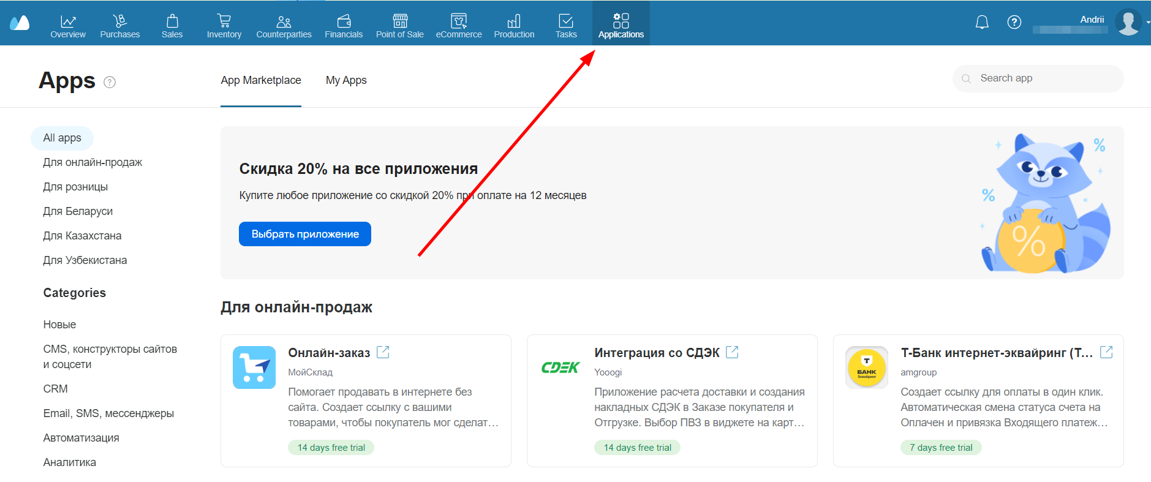Go to Inventory via cart icon
The width and height of the screenshot is (1151, 482).
tap(224, 21)
